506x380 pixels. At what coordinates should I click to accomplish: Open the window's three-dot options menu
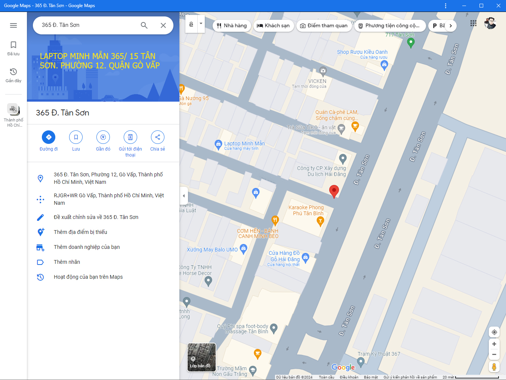click(445, 6)
